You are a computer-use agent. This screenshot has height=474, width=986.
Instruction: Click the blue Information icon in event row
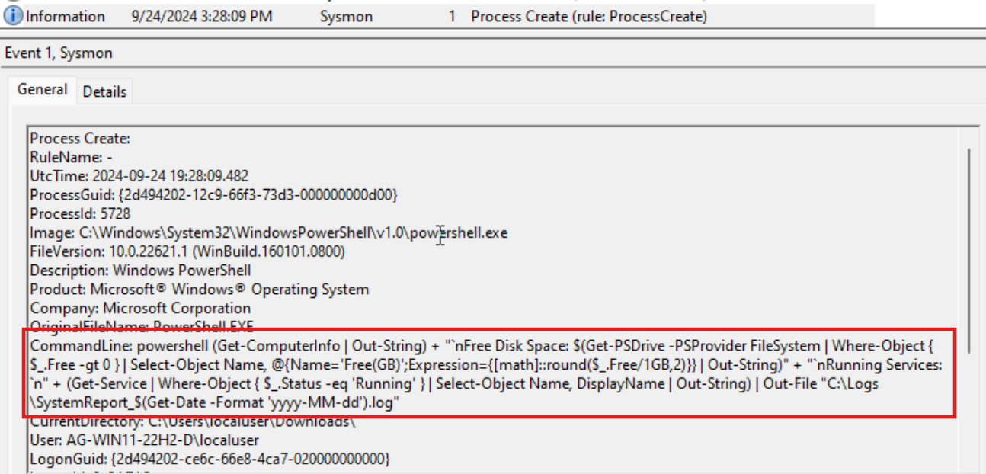pos(14,16)
